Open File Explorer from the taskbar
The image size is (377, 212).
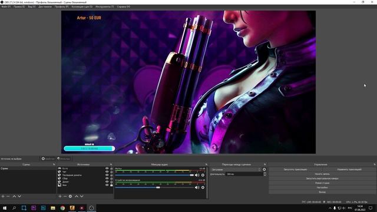pyautogui.click(x=53, y=208)
